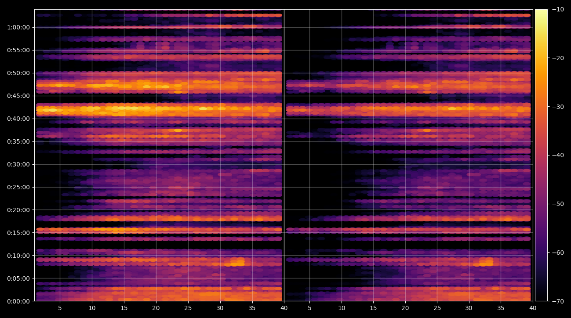This screenshot has width=571, height=318.
Task: Click tick label 20 under left heatmap
Action: click(x=156, y=308)
